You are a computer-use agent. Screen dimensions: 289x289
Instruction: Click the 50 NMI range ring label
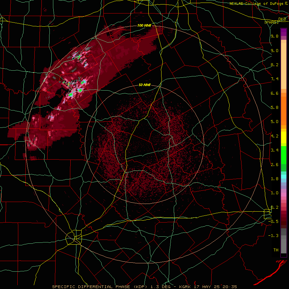tap(144, 85)
